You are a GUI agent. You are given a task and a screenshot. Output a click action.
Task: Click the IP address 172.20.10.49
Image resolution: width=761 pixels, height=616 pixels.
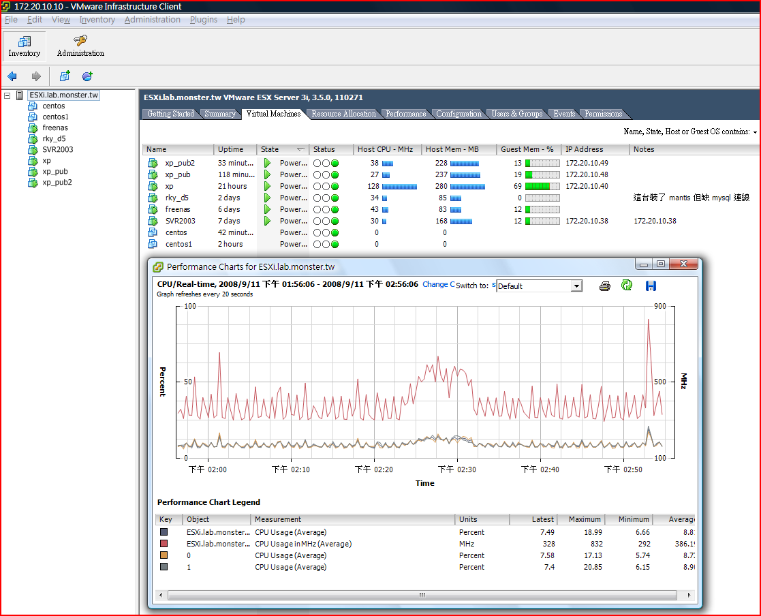(587, 163)
